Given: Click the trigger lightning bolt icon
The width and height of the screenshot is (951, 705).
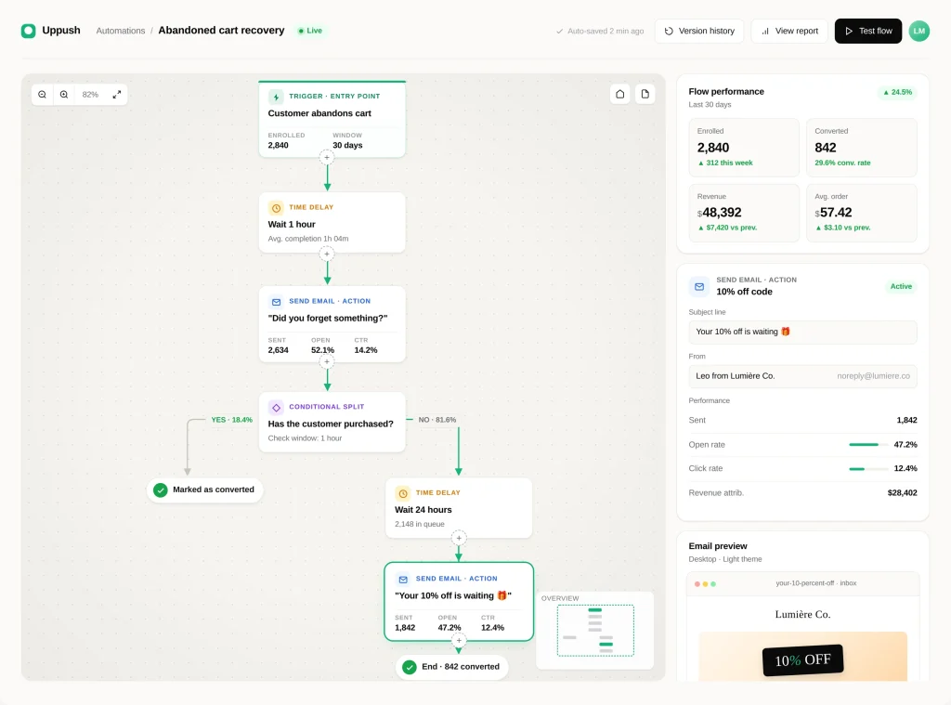Looking at the screenshot, I should tap(276, 97).
